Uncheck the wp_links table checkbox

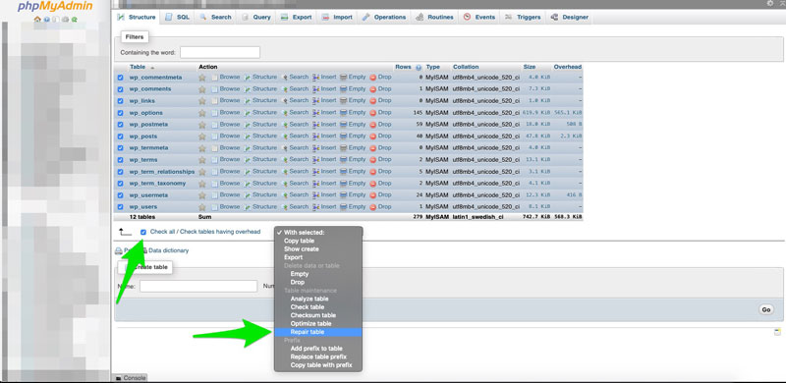120,101
